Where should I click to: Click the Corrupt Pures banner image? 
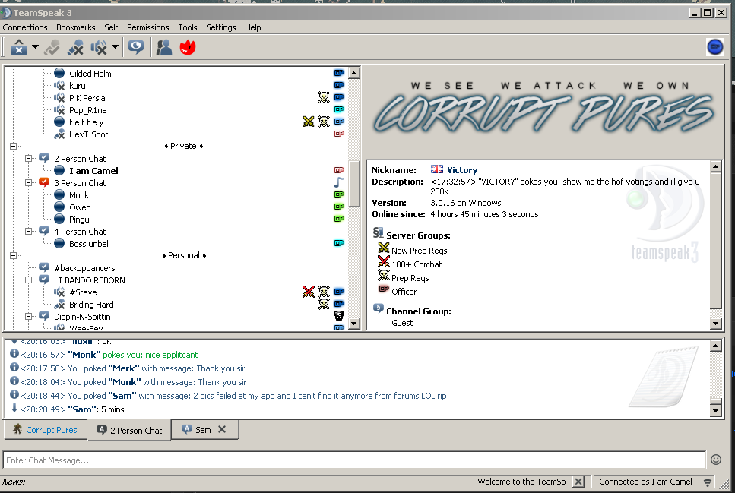[543, 109]
